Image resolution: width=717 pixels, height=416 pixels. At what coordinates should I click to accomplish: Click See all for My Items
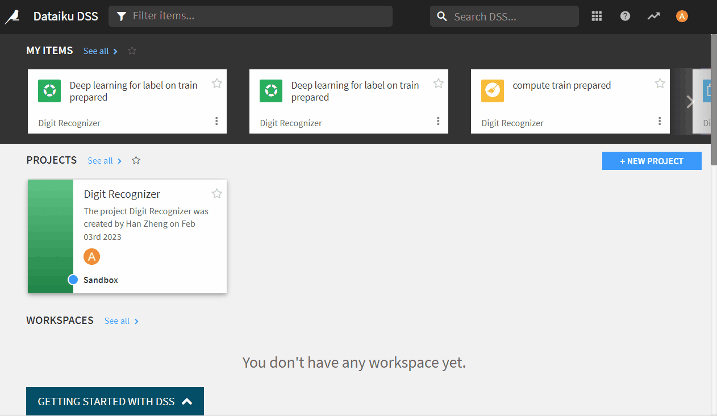click(101, 51)
